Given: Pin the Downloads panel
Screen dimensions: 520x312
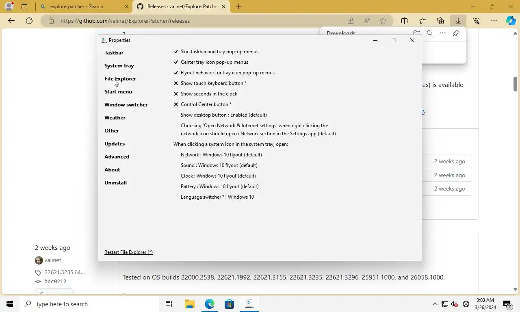Looking at the screenshot, I should tap(456, 33).
